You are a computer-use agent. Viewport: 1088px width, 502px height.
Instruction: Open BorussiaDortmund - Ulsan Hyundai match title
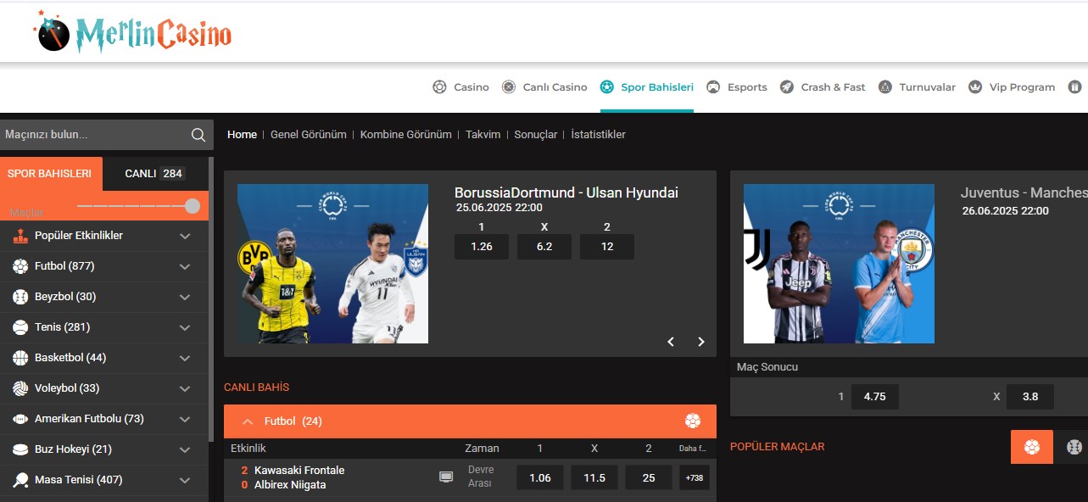[566, 192]
